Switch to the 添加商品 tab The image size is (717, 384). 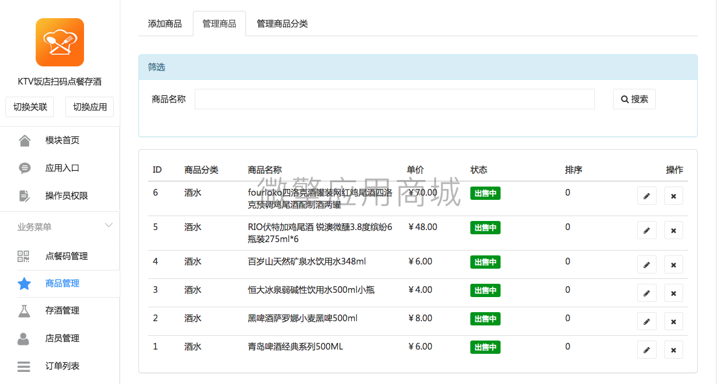tap(164, 24)
